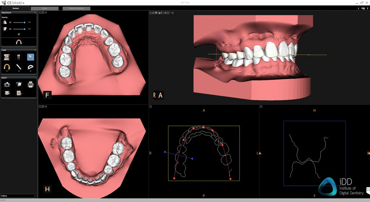Export the report document icon
Screen dimensions: 370x202
(x=19, y=93)
